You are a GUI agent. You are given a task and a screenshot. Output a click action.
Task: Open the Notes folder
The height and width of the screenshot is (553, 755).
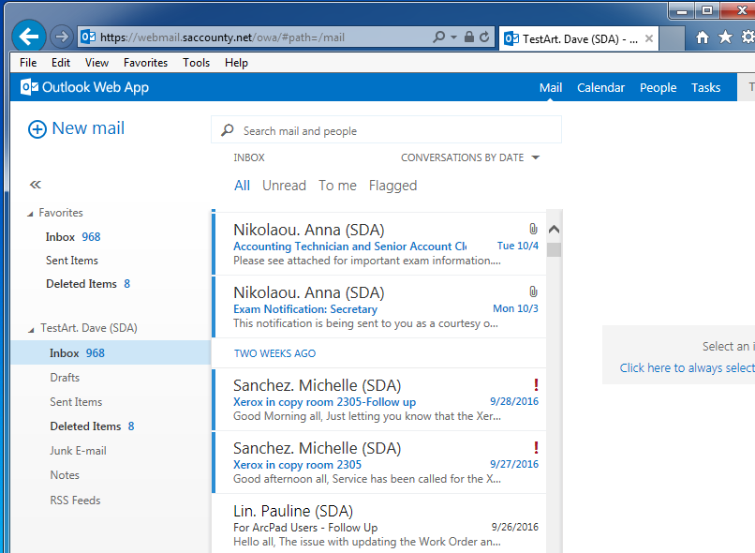[65, 475]
